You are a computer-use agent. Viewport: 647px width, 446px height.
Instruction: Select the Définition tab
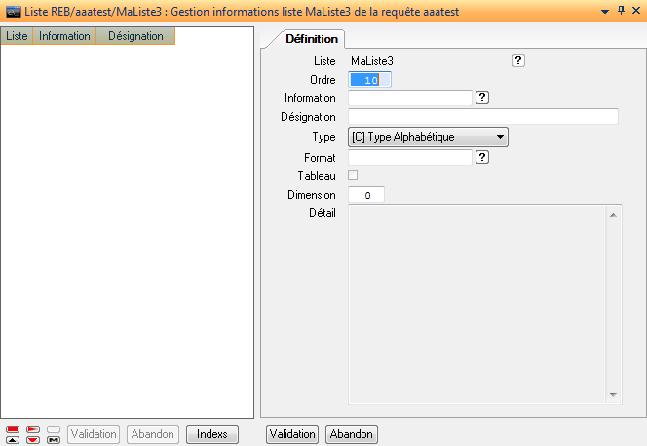[x=311, y=39]
